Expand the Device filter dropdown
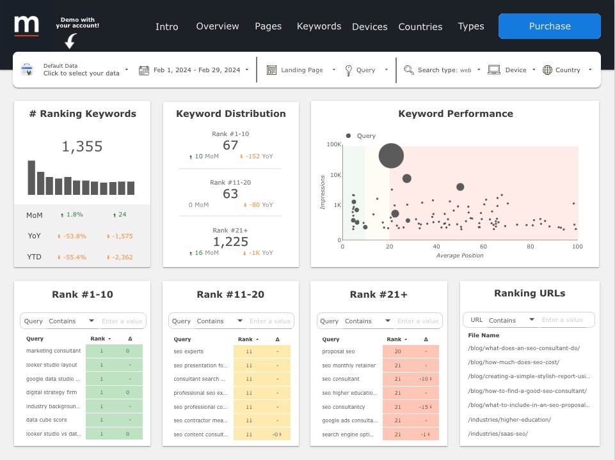Image resolution: width=615 pixels, height=460 pixels. (534, 70)
